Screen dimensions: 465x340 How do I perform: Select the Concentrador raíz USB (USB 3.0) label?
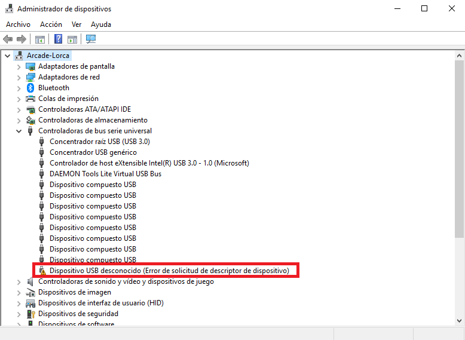pos(100,142)
